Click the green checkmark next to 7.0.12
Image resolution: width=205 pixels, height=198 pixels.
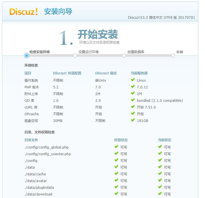[133, 87]
